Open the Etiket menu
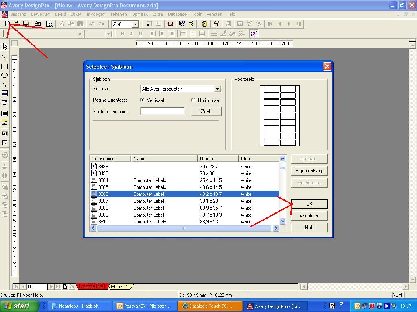417x312 pixels. point(76,14)
